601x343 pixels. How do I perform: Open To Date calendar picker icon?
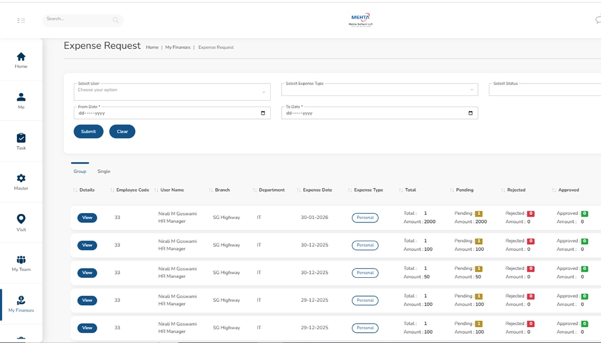pos(470,113)
